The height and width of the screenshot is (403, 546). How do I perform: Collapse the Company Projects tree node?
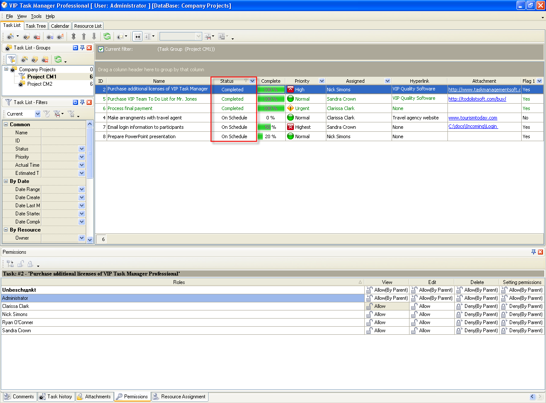(x=6, y=70)
